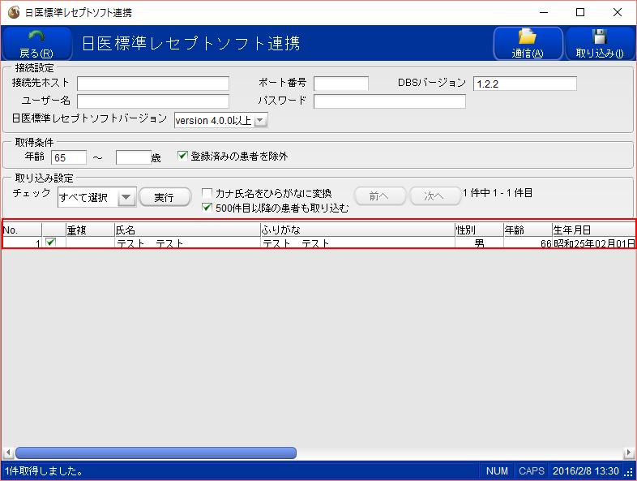
Task: Click the 性別 column header
Action: (480, 230)
